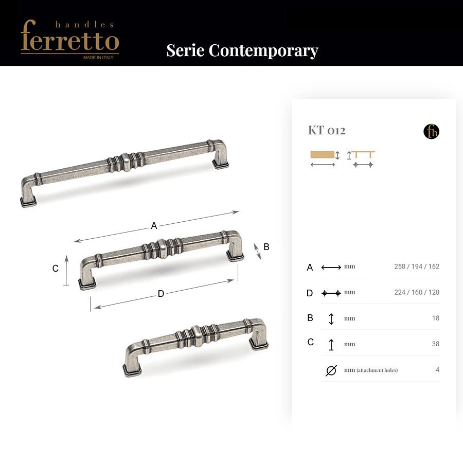
Task: Click the 224 / 160 / 128 spacing values
Action: 417,292
